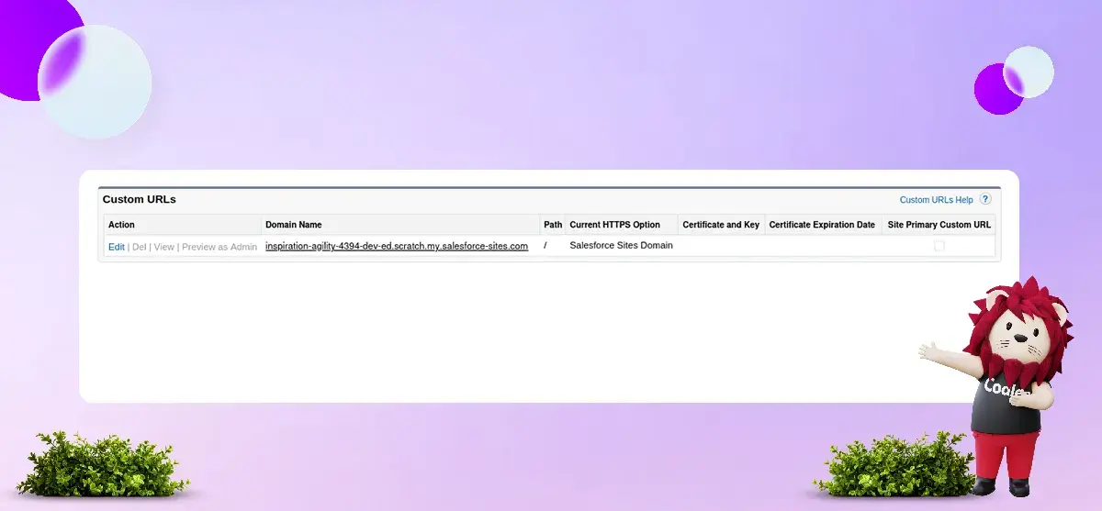Screen dimensions: 1102x511
Task: Click the Del action in the row
Action: pos(139,247)
